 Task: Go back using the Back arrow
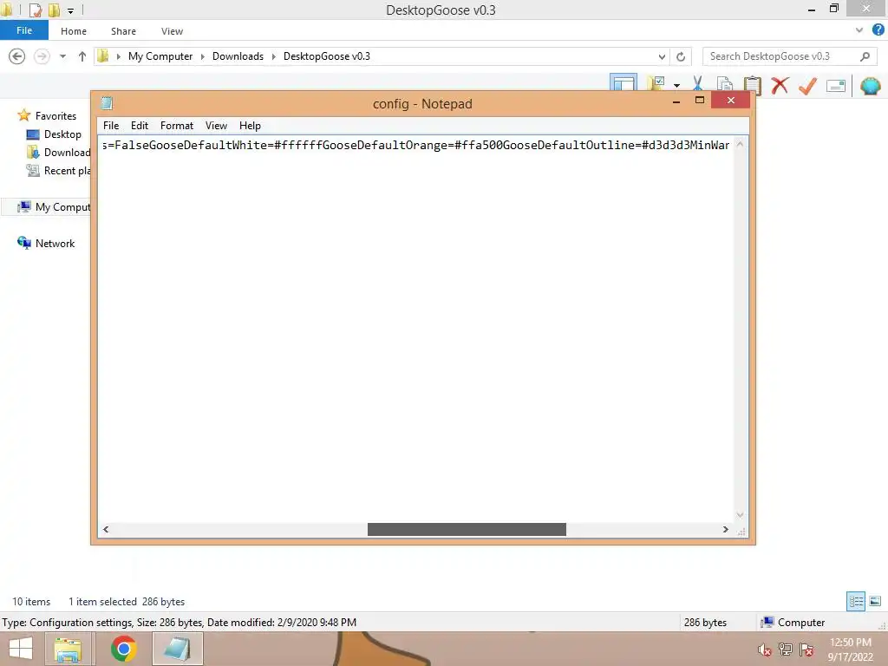[x=17, y=56]
